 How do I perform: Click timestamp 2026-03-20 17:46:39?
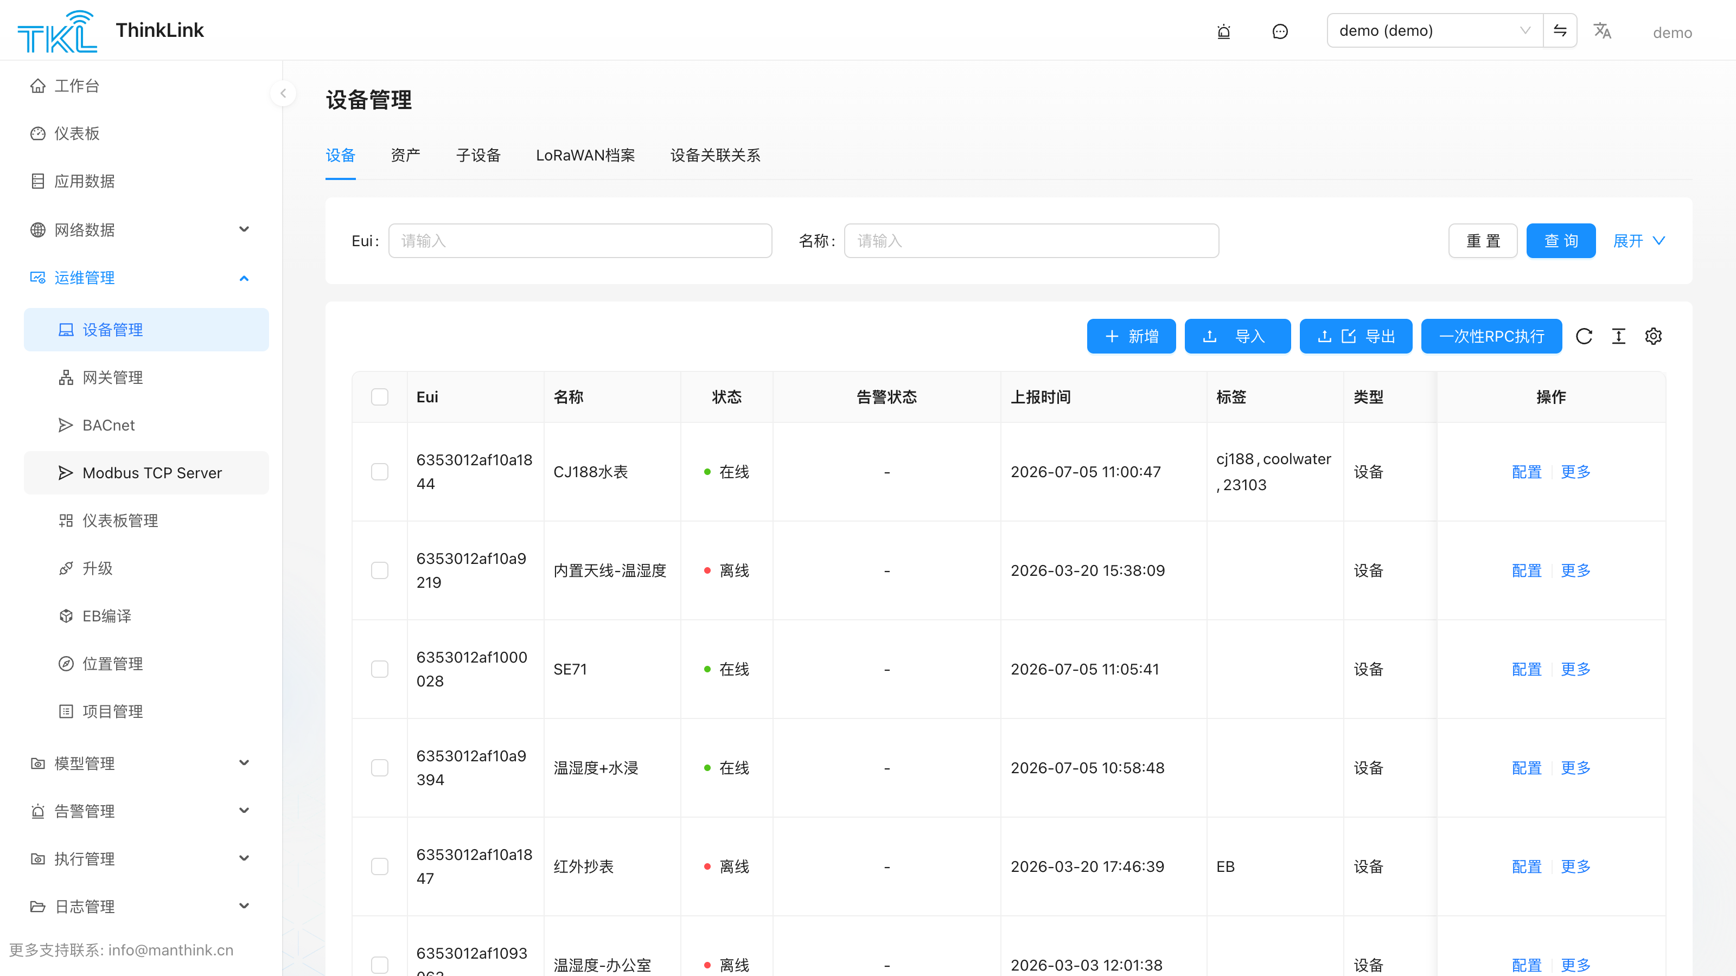(1087, 866)
